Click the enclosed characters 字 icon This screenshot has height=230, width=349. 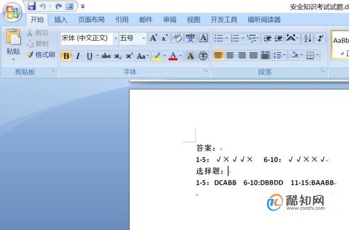click(x=203, y=56)
